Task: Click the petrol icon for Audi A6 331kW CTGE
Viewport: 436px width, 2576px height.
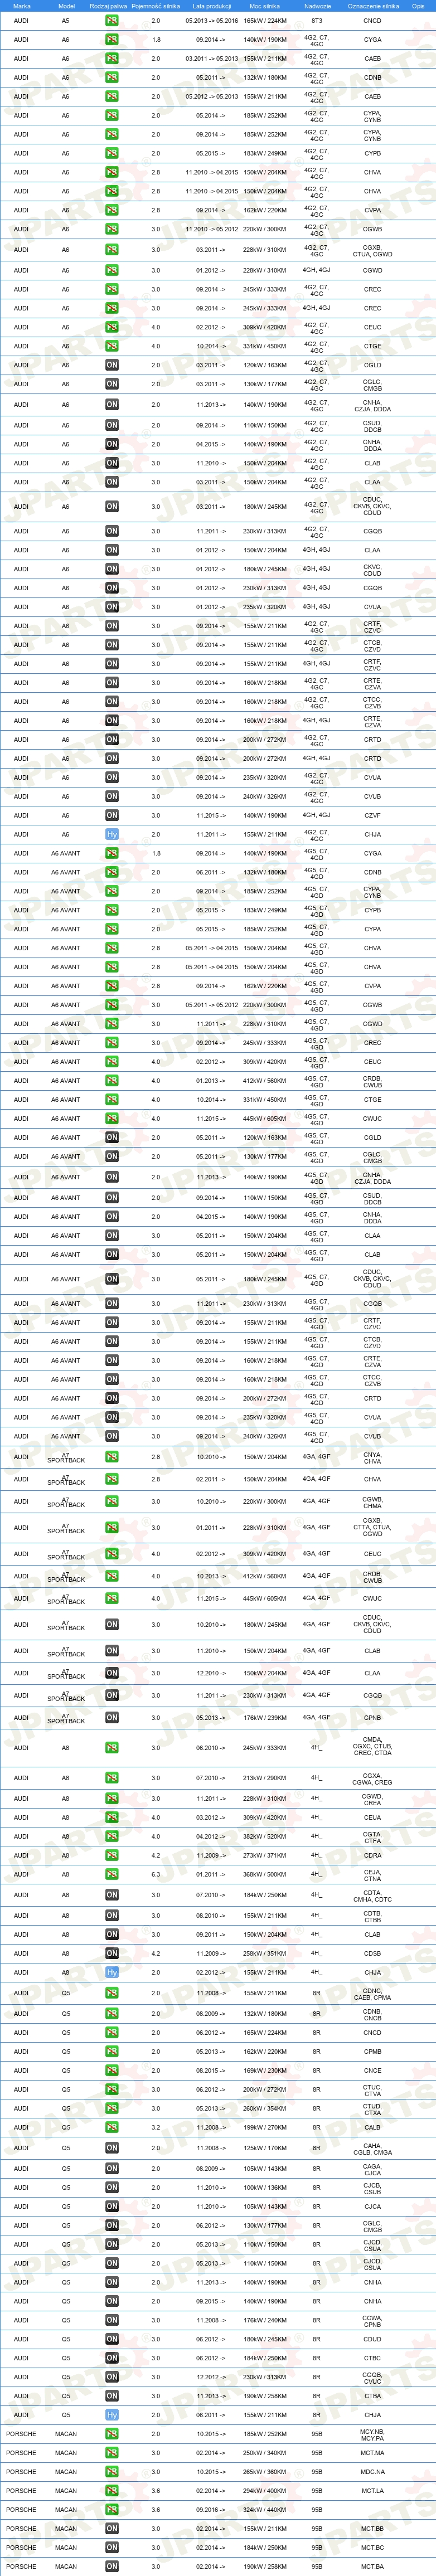Action: 112,346
